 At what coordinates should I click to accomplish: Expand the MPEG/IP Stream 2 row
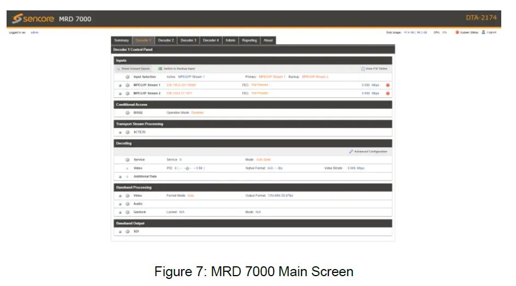click(x=120, y=94)
